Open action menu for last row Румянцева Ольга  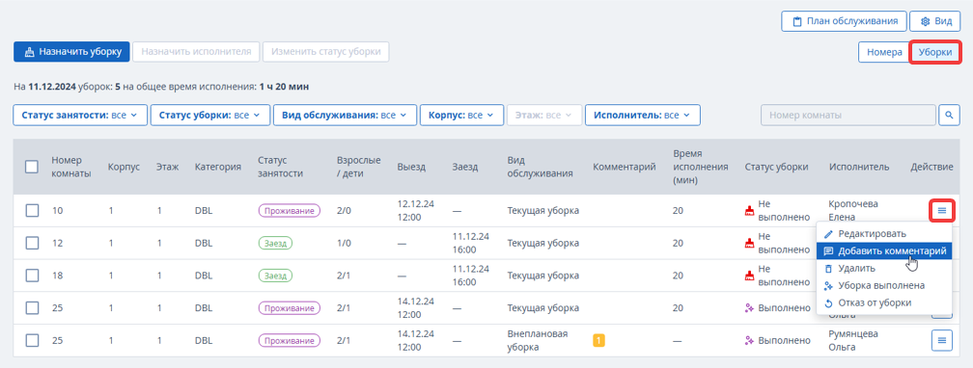[x=941, y=340]
